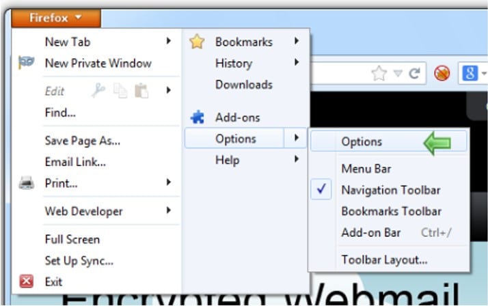Click the private browsing mask icon
488x306 pixels.
(x=26, y=63)
